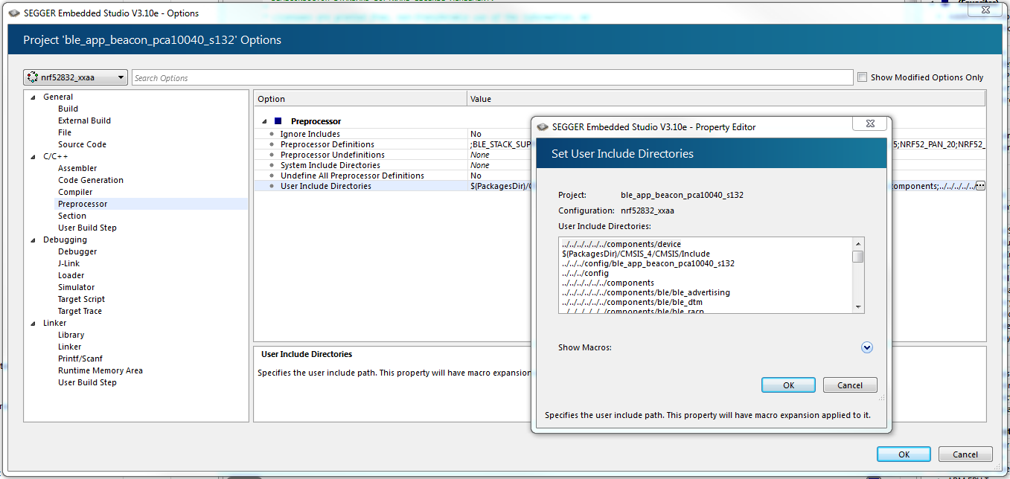The height and width of the screenshot is (479, 1010).
Task: Click the config/ble_app_beacon_pca10040_s132 line
Action: pyautogui.click(x=648, y=263)
